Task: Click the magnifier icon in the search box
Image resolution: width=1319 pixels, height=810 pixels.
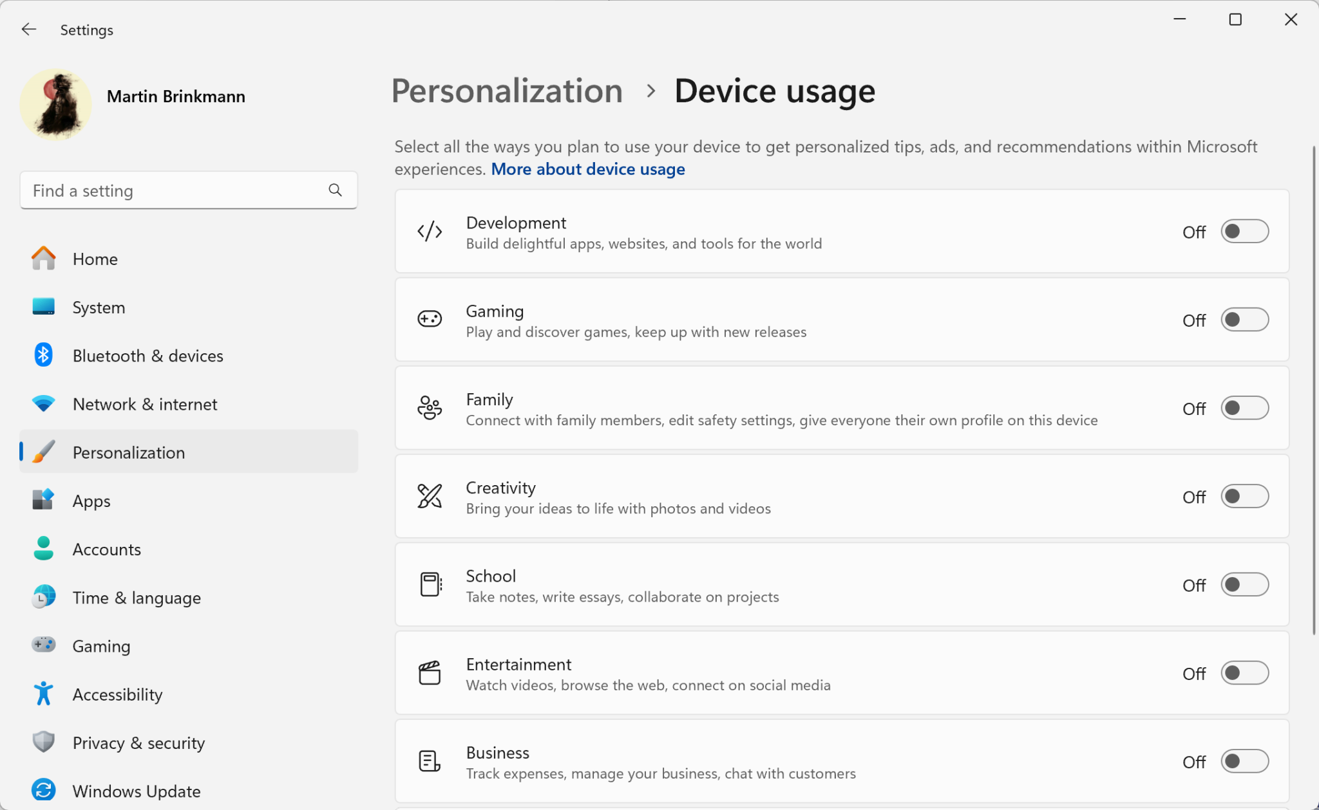Action: pos(335,190)
